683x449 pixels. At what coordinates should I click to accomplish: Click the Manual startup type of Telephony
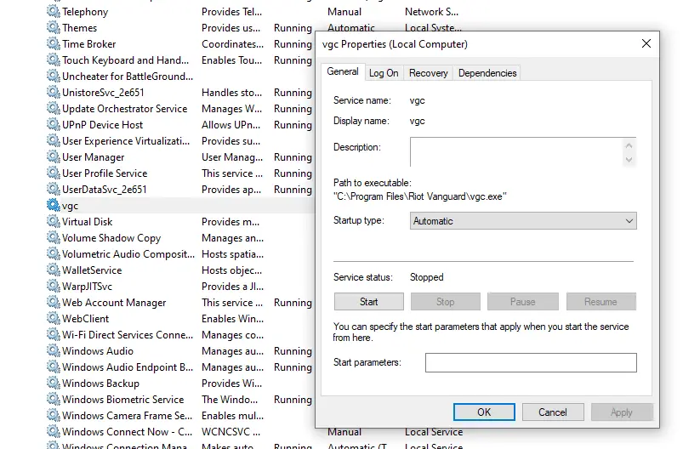[x=344, y=12]
